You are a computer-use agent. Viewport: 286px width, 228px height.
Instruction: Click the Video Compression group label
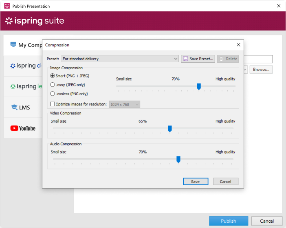point(66,113)
